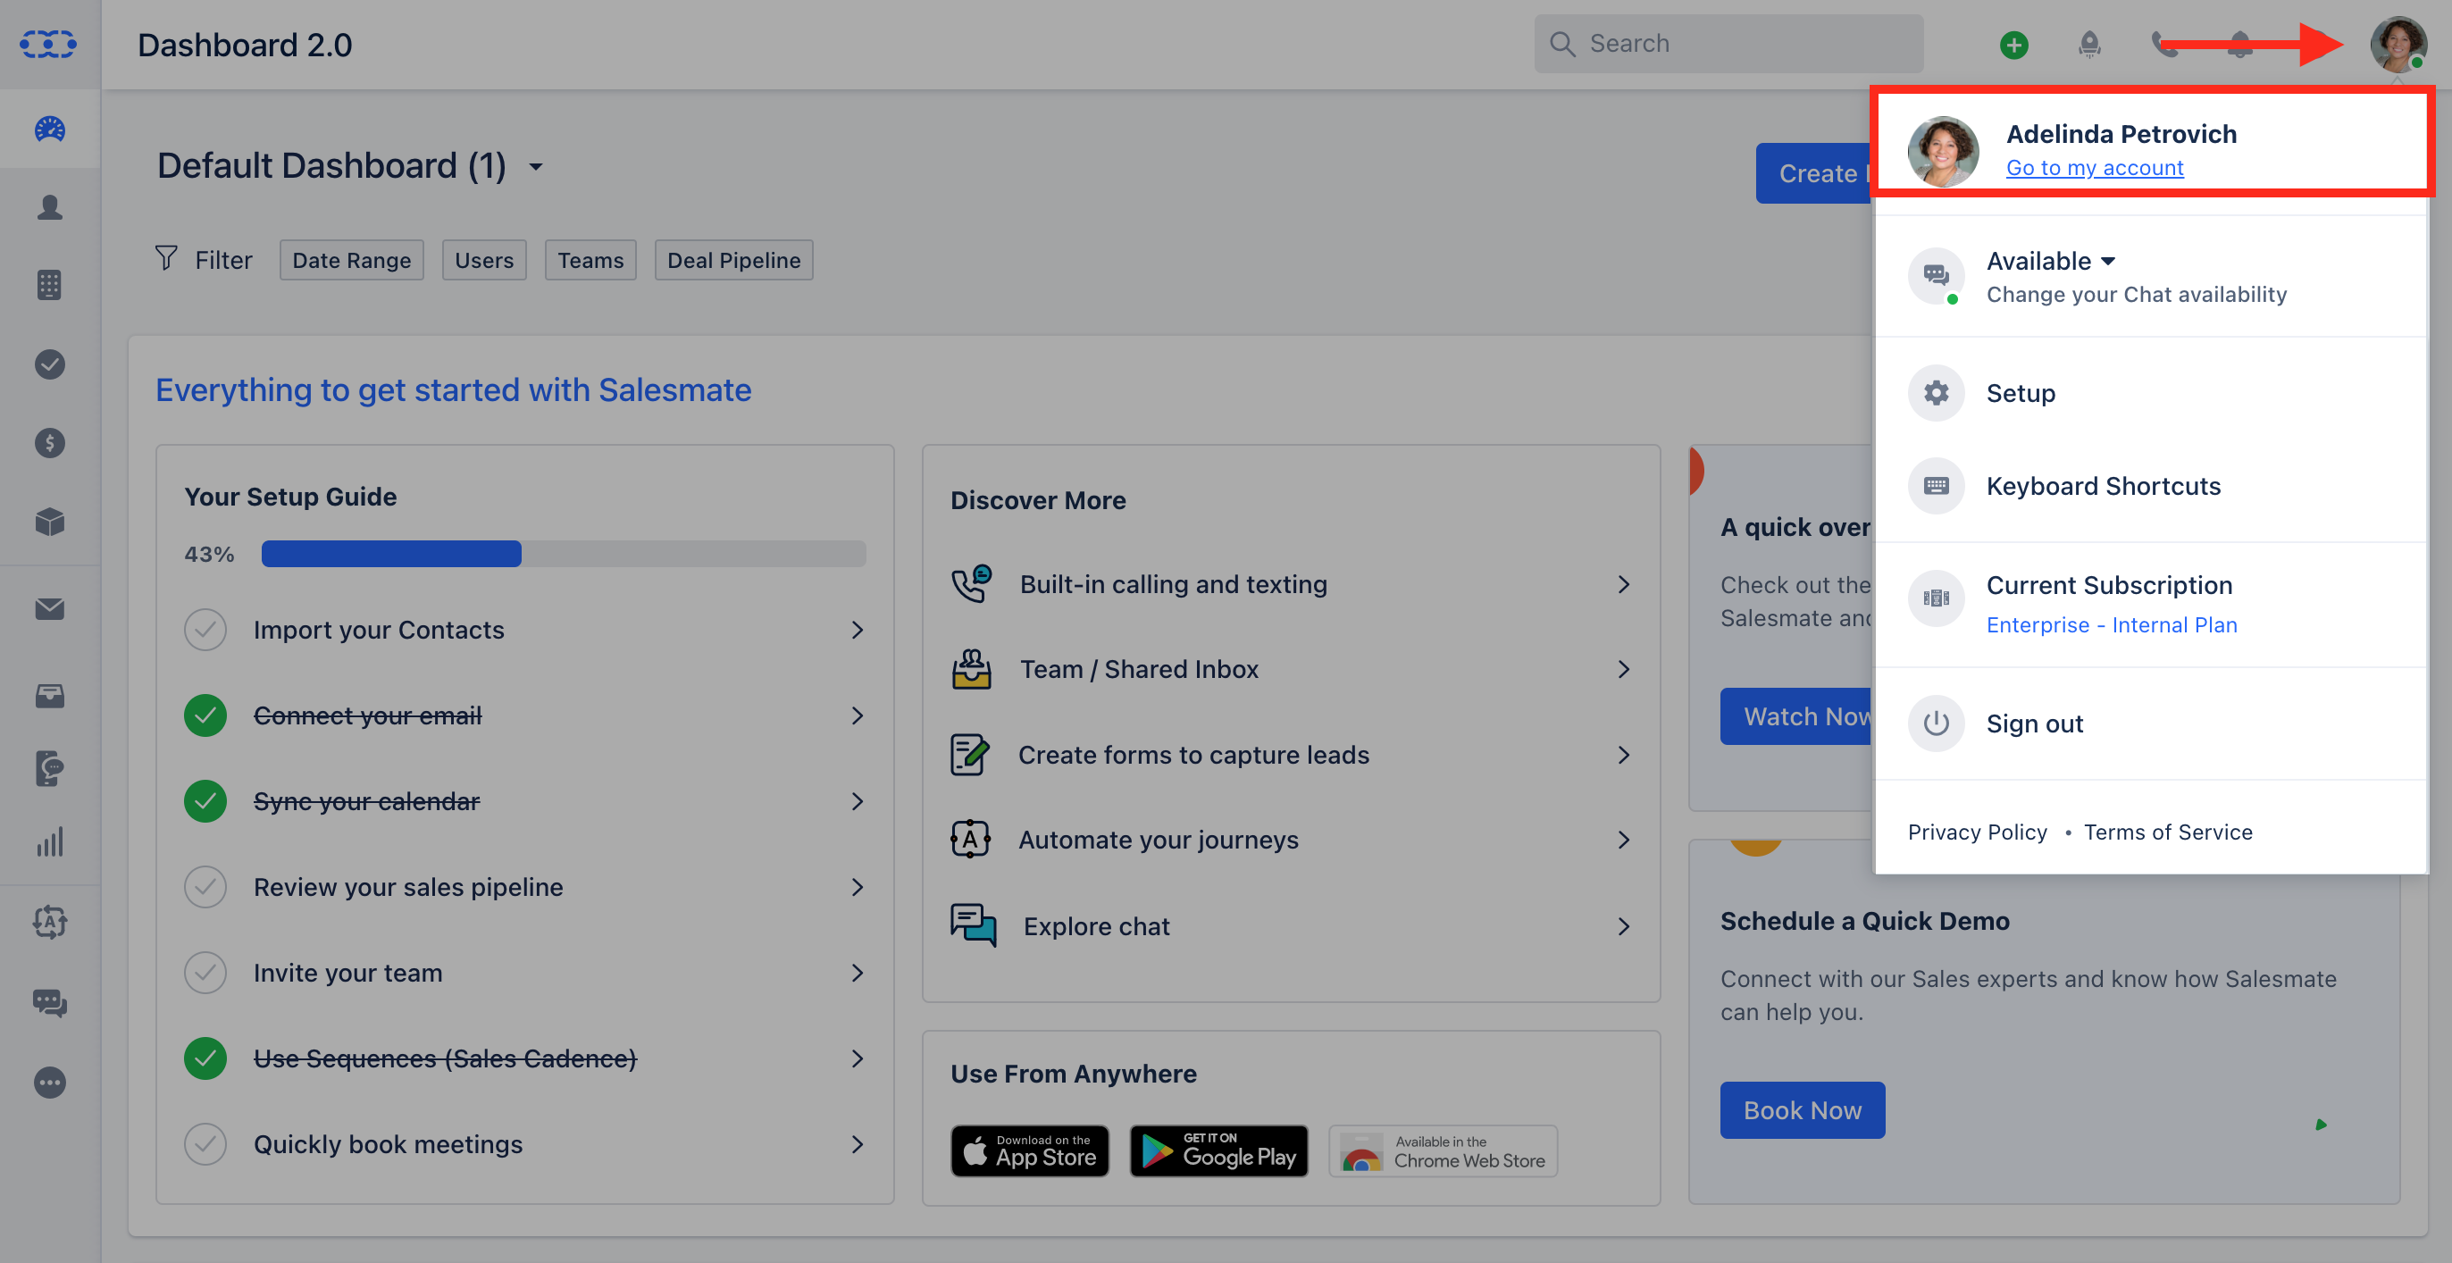Click the Go to my account link
The height and width of the screenshot is (1263, 2452).
2094,168
